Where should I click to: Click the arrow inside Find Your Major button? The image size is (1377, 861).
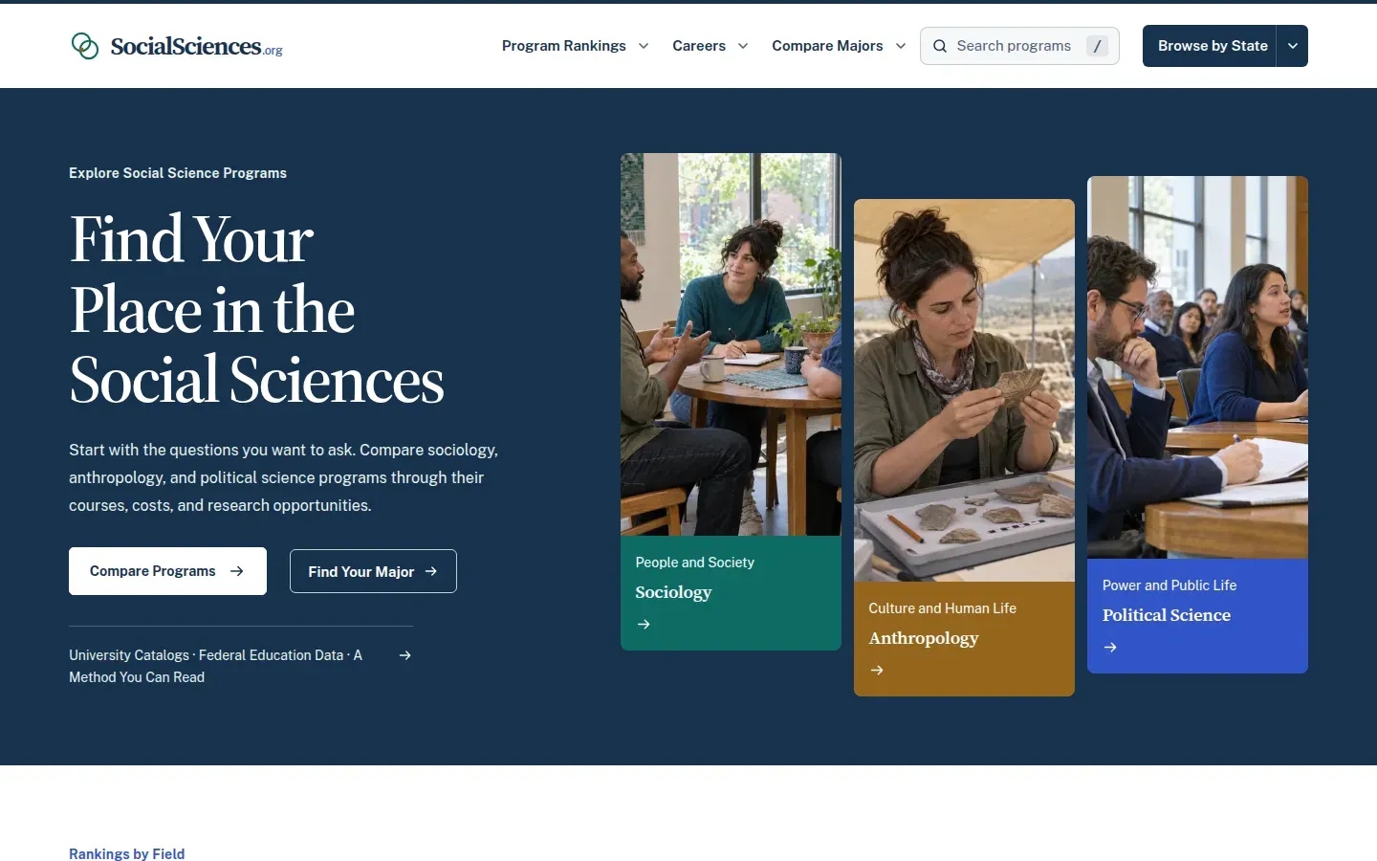coord(431,571)
